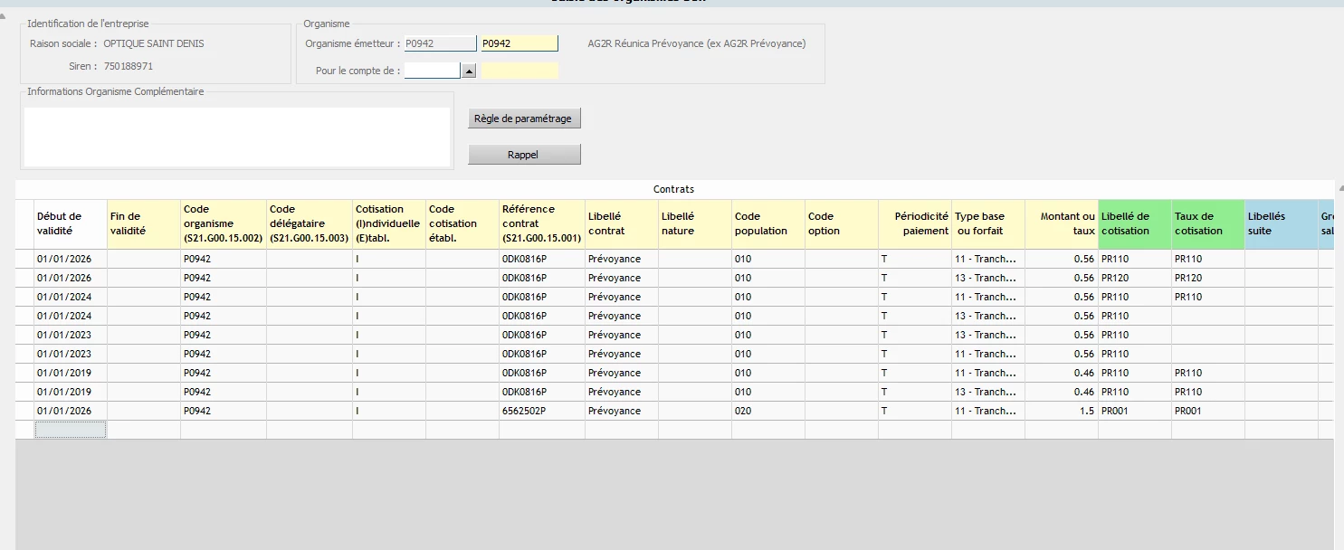The image size is (1344, 550).
Task: Select the Référence contrat column header
Action: coord(541,223)
